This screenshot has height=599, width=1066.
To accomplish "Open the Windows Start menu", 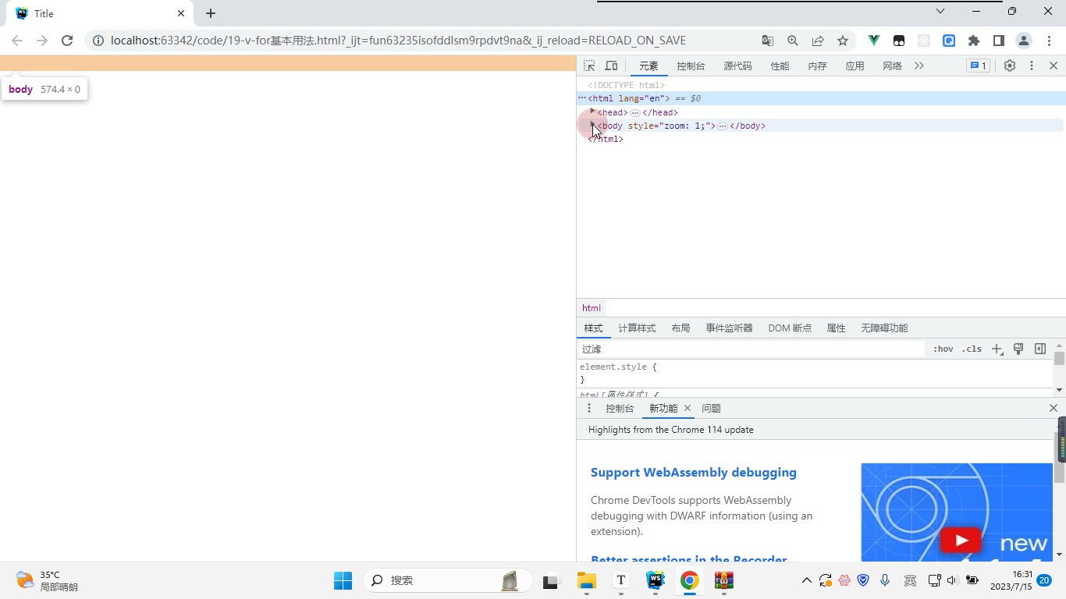I will [343, 580].
